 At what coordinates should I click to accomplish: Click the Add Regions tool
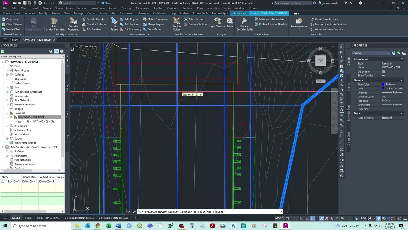click(129, 24)
